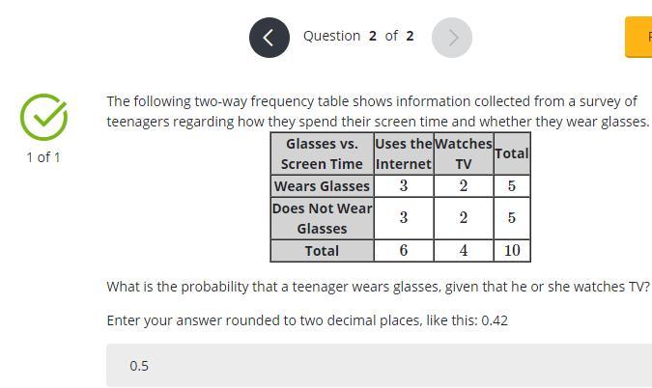
Task: Click the grand total cell showing 10
Action: click(511, 251)
